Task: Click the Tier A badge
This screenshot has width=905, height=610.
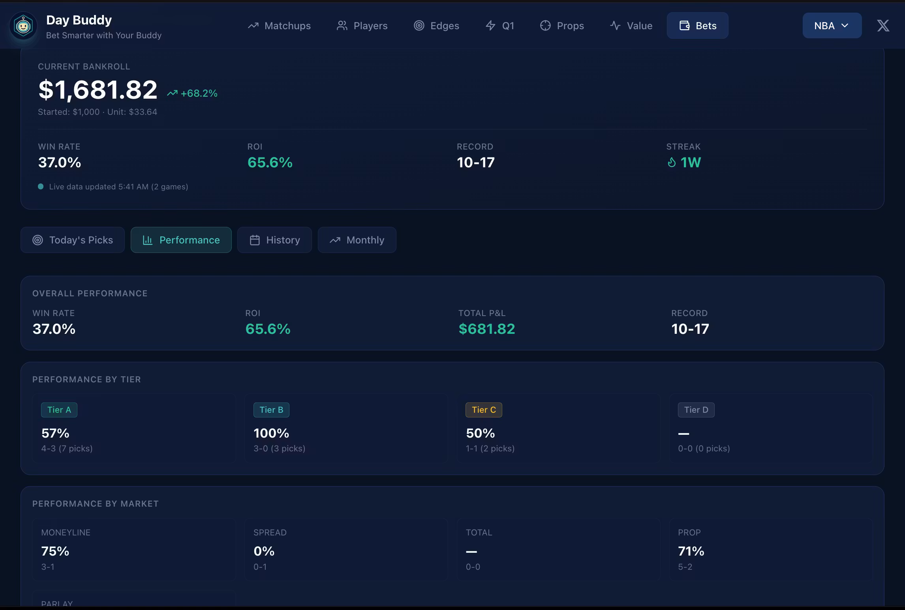Action: (x=59, y=410)
